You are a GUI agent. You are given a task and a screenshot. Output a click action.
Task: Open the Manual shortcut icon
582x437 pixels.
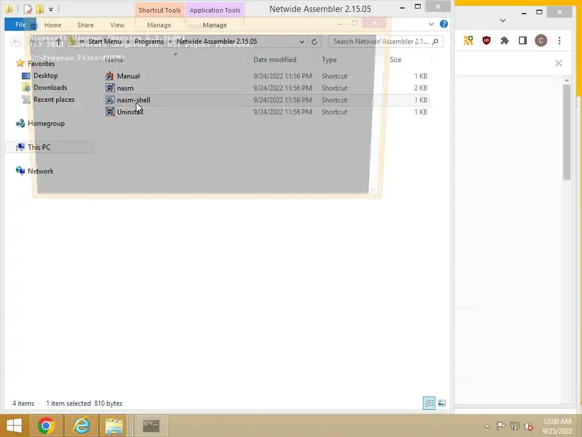tap(110, 76)
